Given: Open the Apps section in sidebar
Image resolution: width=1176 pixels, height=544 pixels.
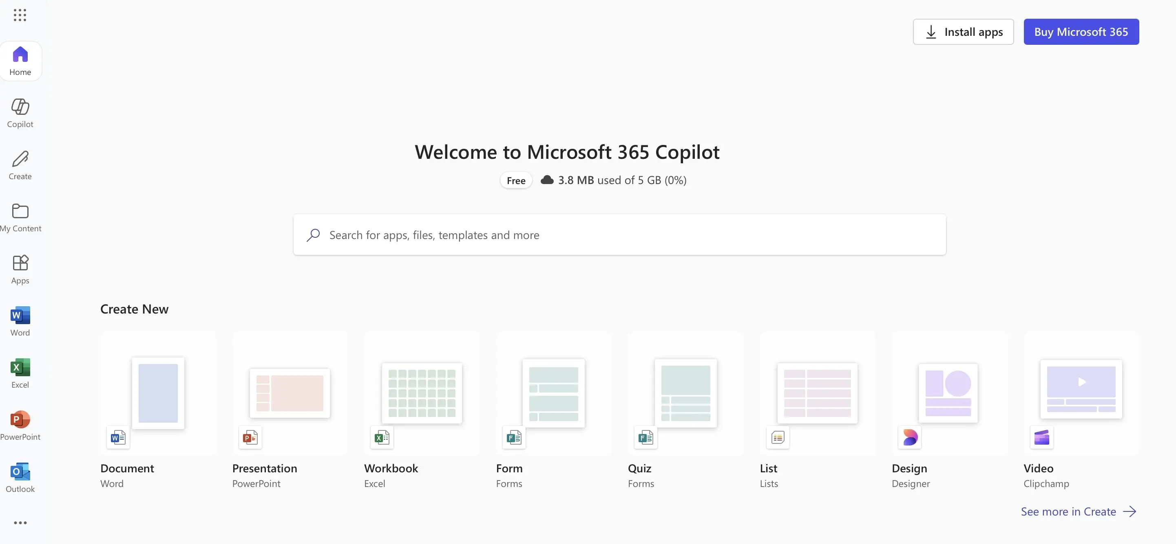Looking at the screenshot, I should pos(20,269).
